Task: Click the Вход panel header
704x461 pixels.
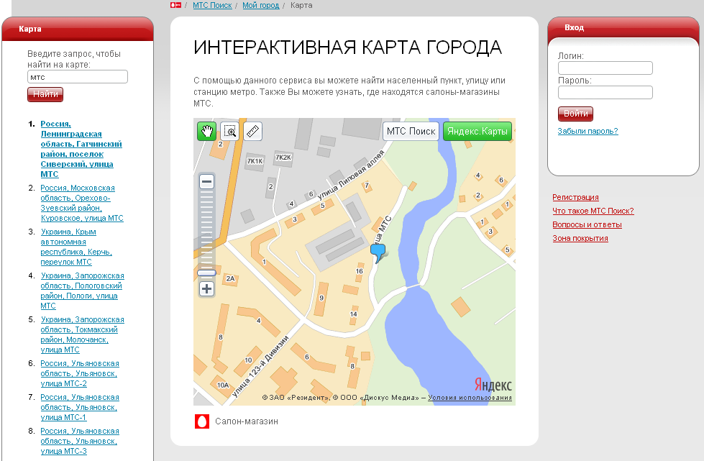Action: 623,28
